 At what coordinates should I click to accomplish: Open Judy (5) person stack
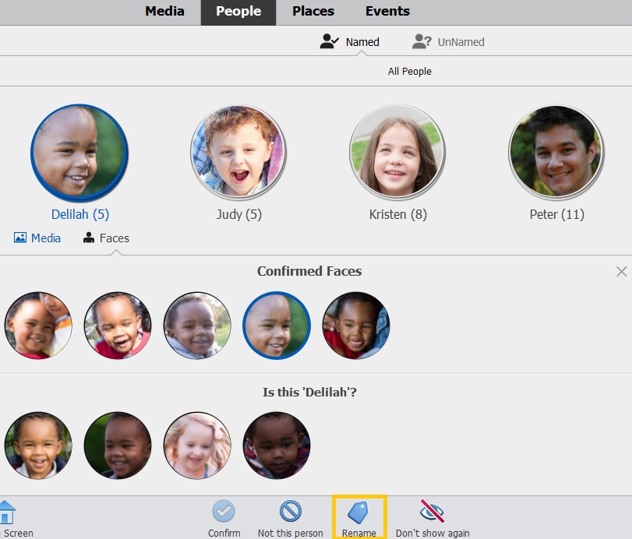[238, 152]
